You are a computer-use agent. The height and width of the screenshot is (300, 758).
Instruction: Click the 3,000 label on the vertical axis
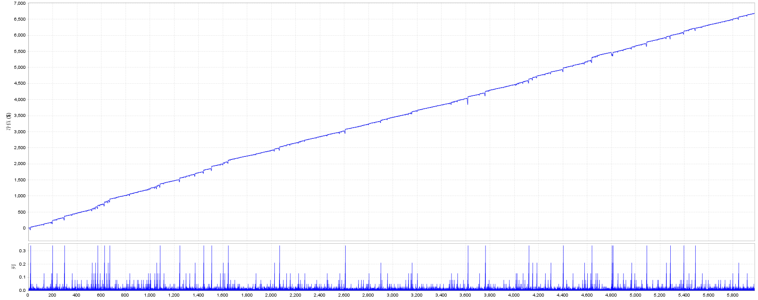(20, 132)
